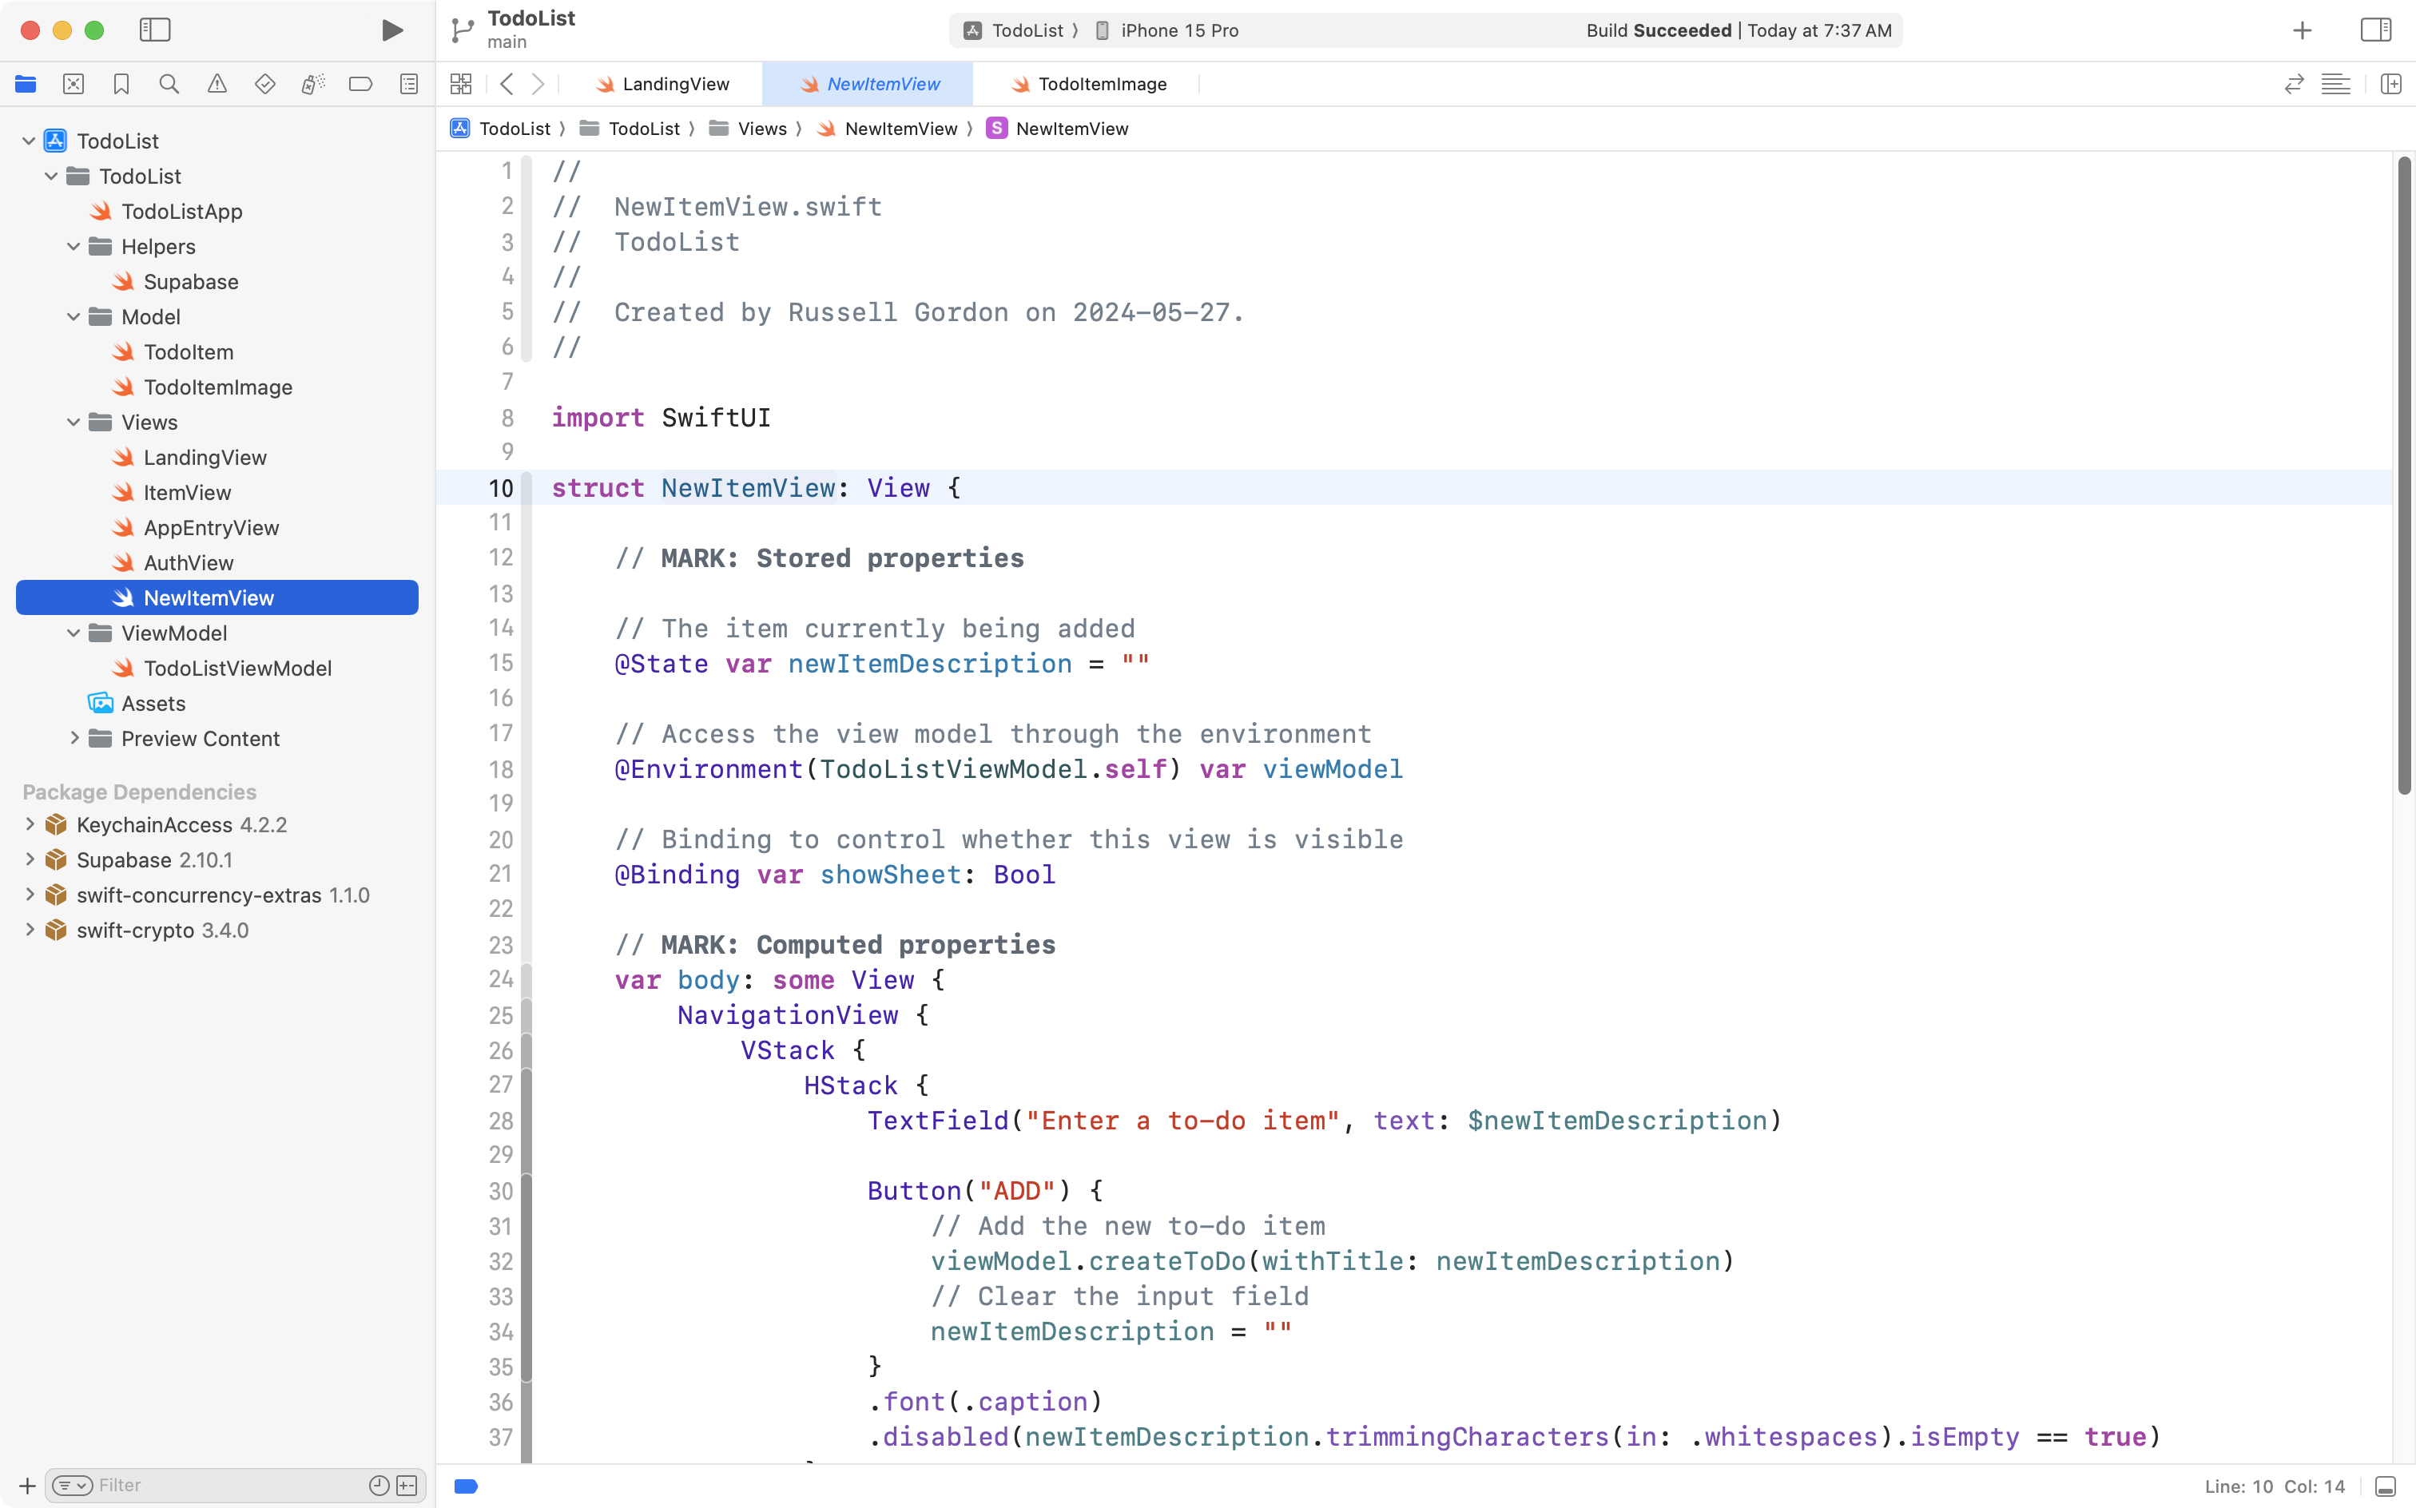Run the app with the play button
Screen dimensions: 2416x1508
pyautogui.click(x=391, y=30)
